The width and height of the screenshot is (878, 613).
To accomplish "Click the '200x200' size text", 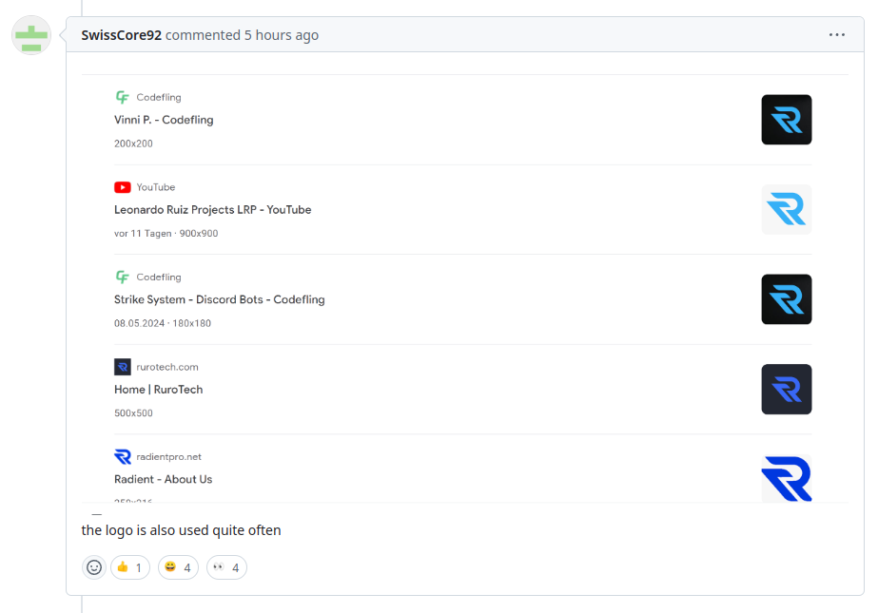I will 133,144.
